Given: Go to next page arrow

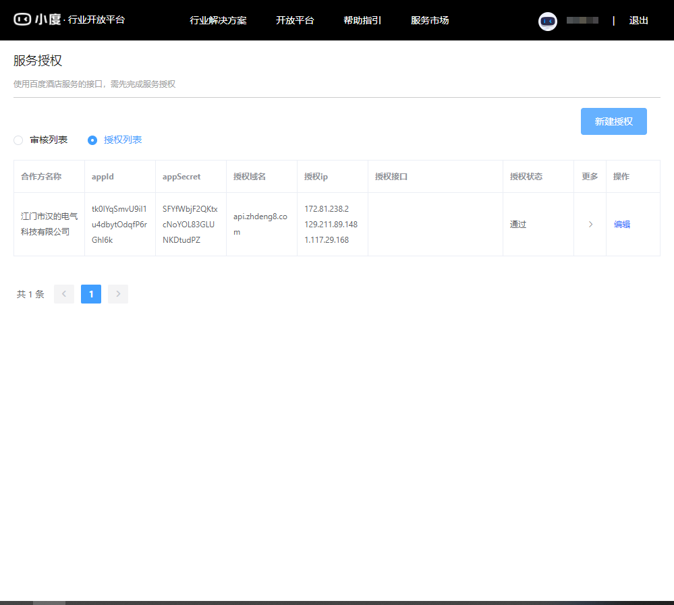Looking at the screenshot, I should tap(118, 294).
